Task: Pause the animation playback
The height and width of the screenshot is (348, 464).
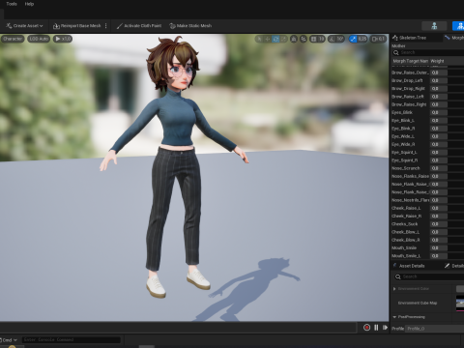Action: [376, 328]
